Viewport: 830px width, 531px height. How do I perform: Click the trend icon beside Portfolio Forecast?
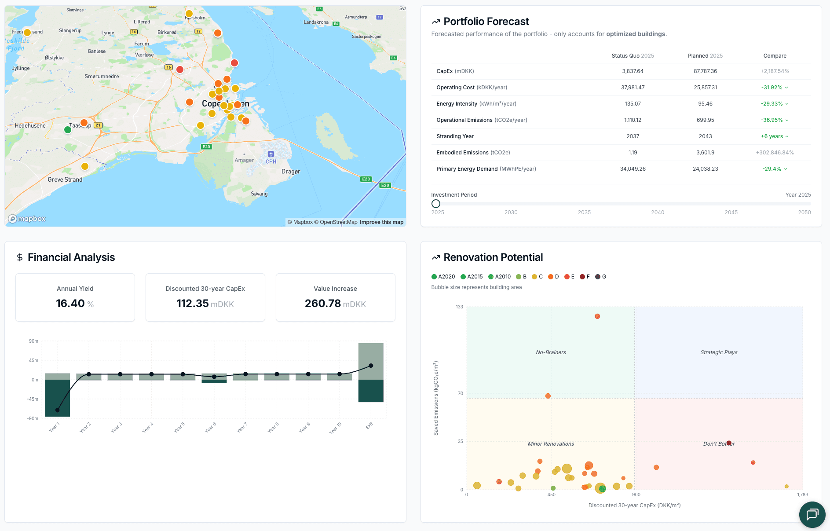[435, 21]
